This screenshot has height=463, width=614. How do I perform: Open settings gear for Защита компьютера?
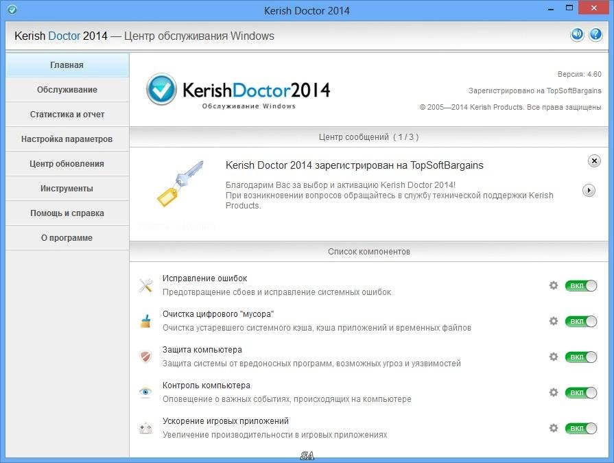pyautogui.click(x=554, y=357)
